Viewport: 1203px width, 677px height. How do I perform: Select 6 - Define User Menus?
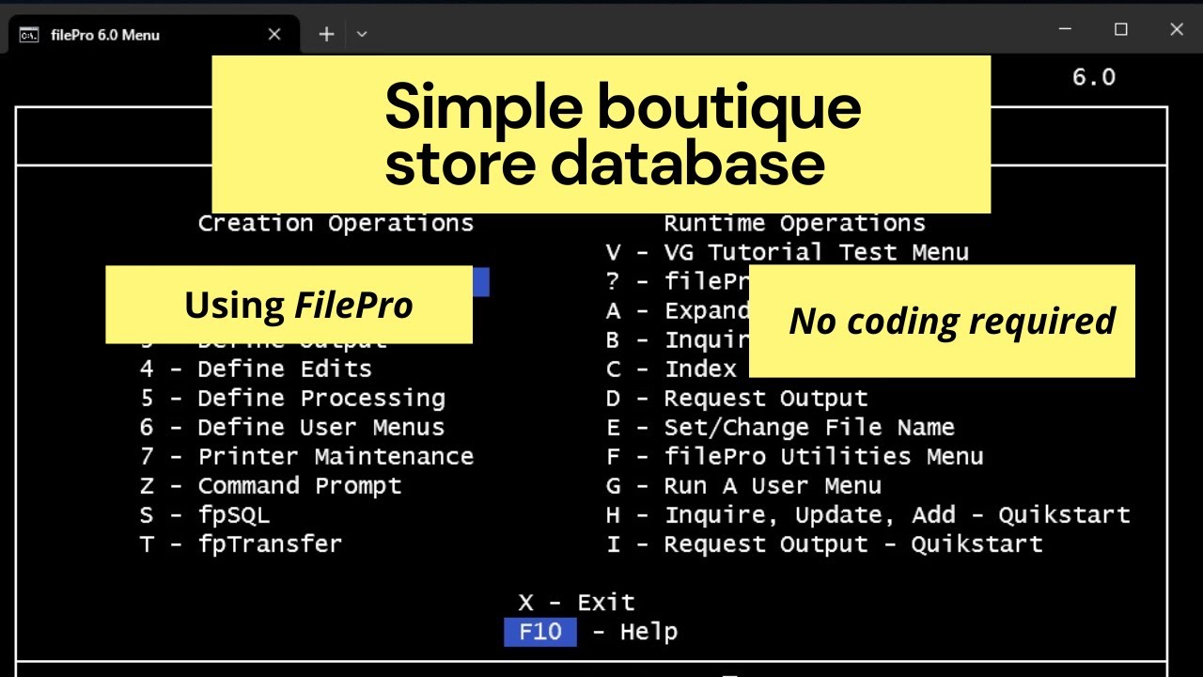click(x=292, y=427)
